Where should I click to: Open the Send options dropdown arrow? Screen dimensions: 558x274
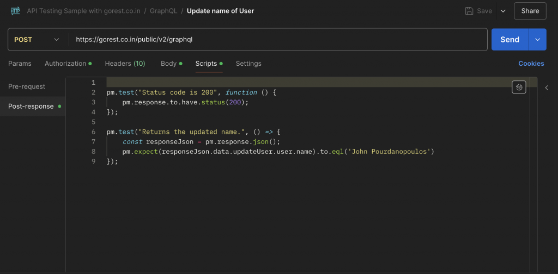(x=538, y=39)
